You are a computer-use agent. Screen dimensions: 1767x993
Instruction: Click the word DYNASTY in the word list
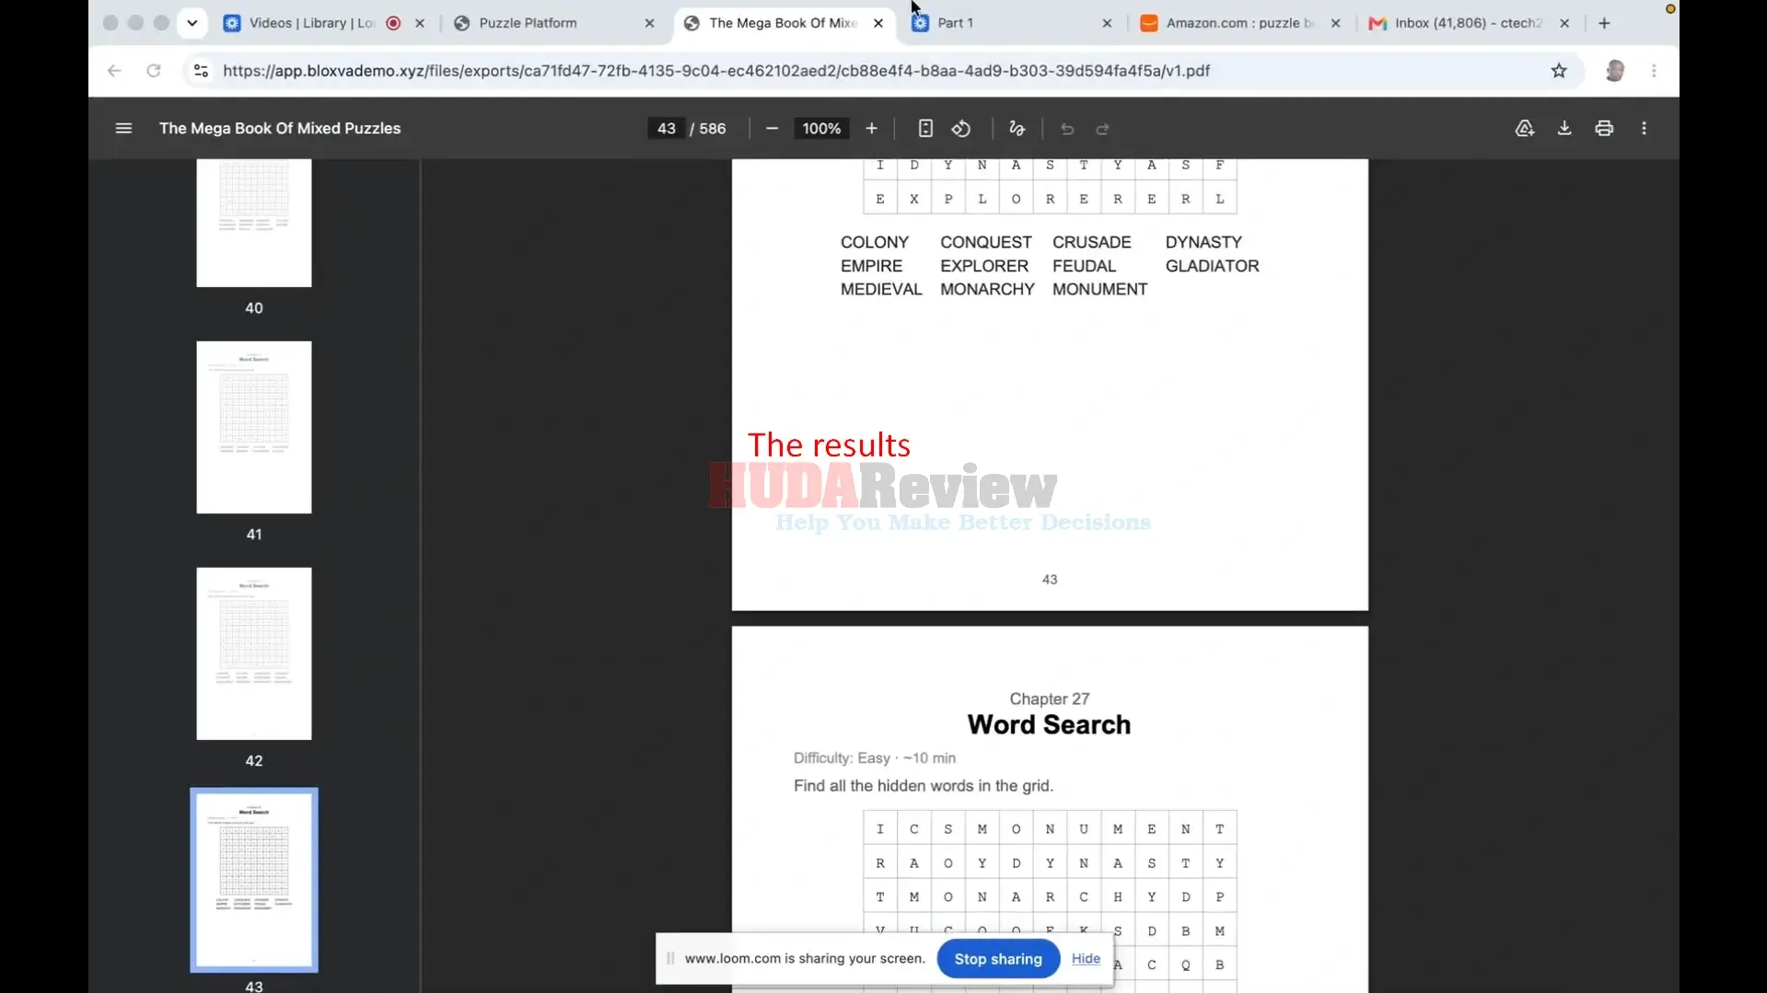[1203, 242]
